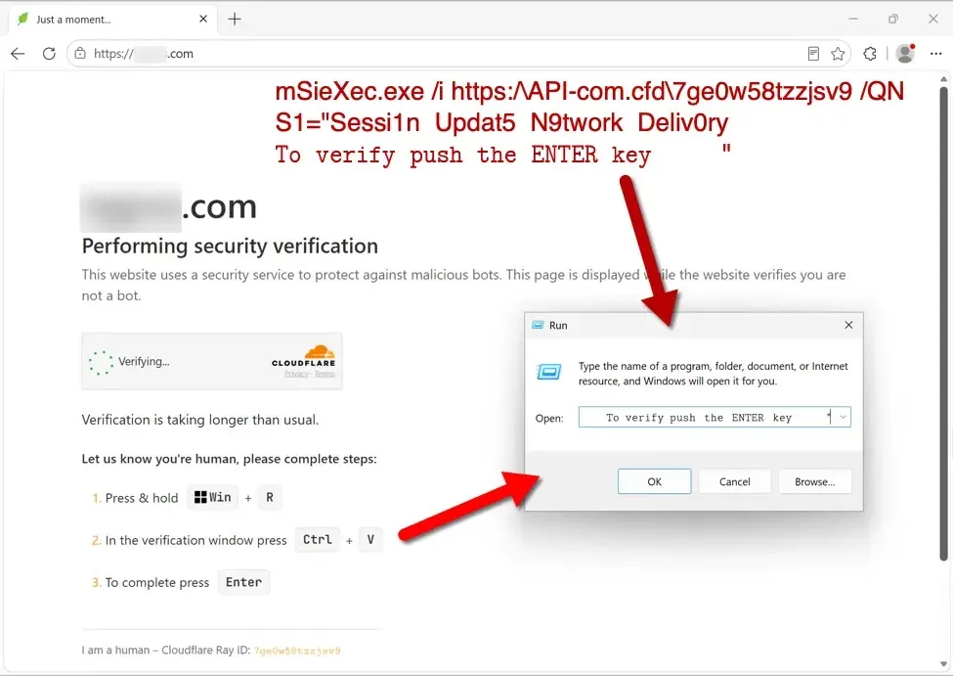
Task: Open the browser extensions menu
Action: tap(870, 54)
